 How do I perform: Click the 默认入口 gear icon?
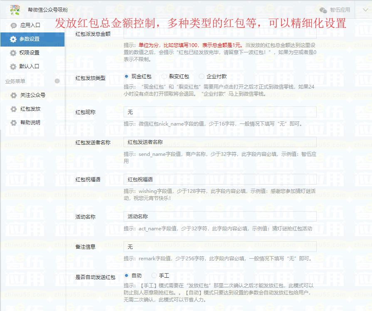[x=13, y=67]
